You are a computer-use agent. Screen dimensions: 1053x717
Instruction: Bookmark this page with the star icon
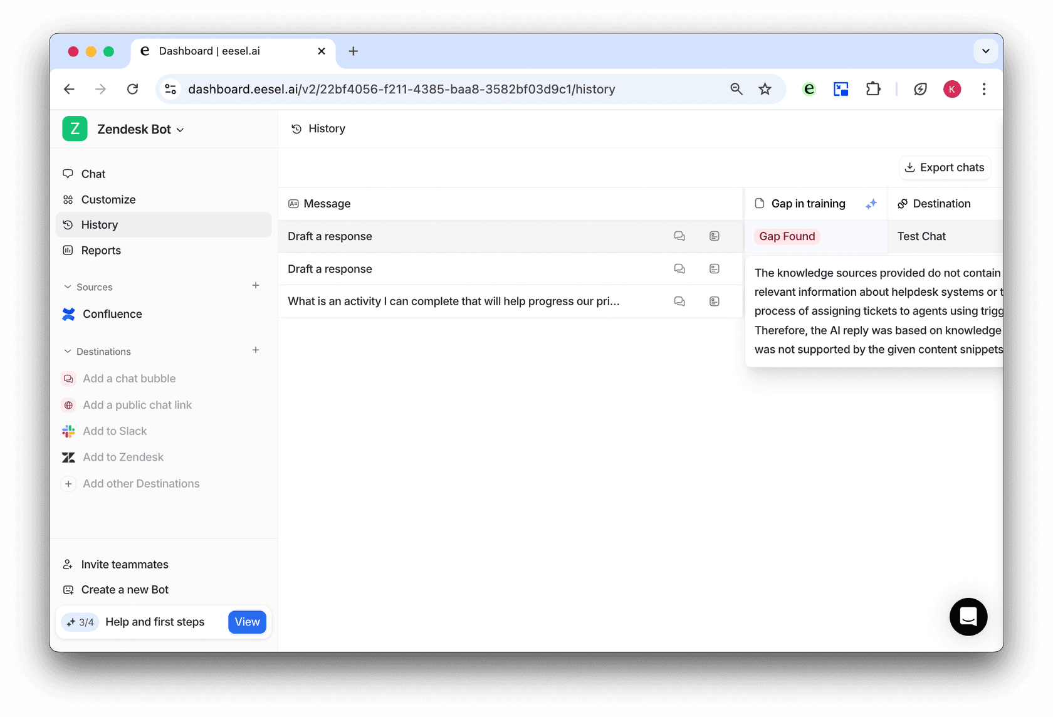(x=765, y=89)
